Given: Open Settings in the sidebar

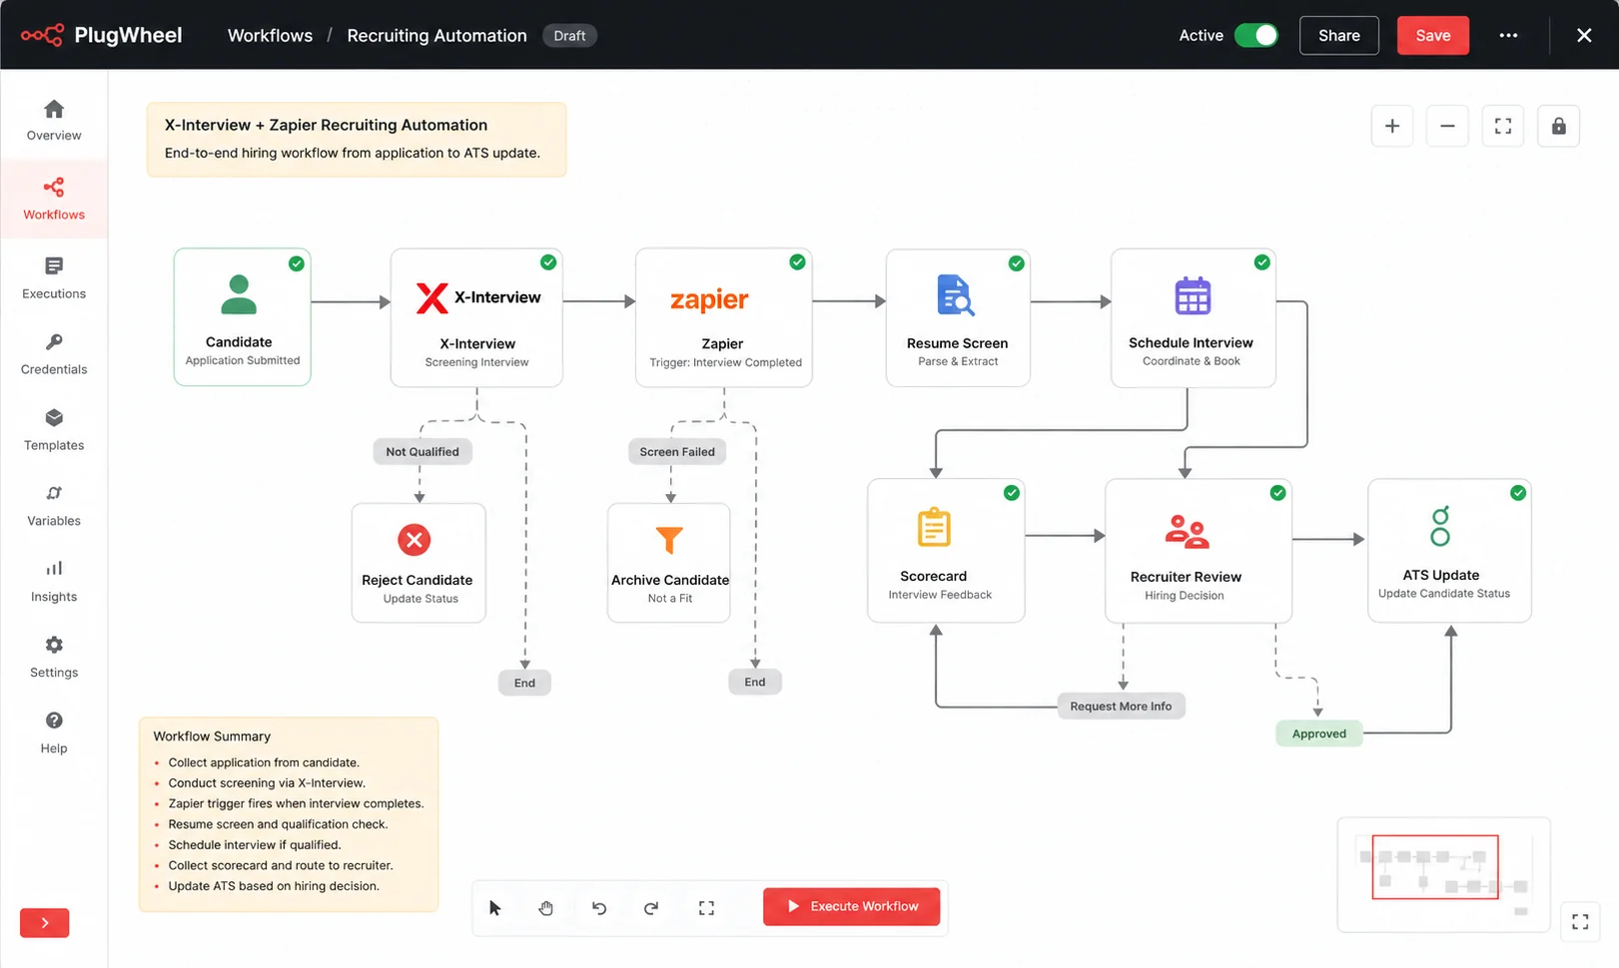Looking at the screenshot, I should point(54,658).
